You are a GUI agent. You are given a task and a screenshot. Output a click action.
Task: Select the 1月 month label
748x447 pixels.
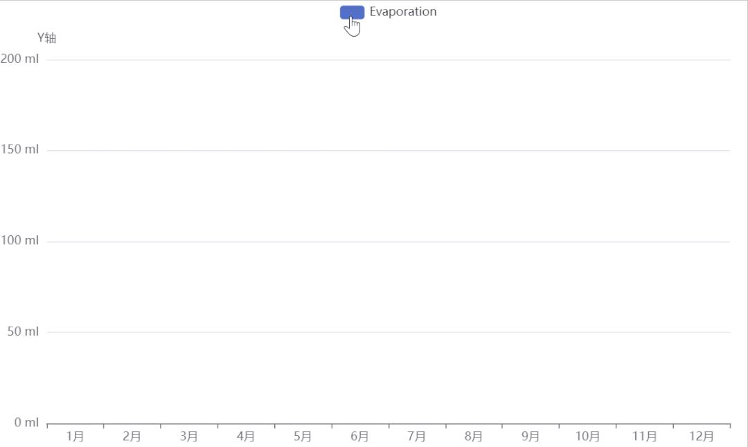click(x=76, y=437)
